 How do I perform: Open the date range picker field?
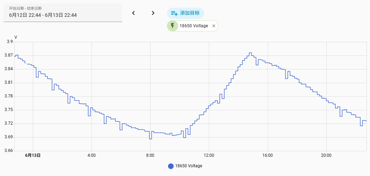pyautogui.click(x=63, y=13)
